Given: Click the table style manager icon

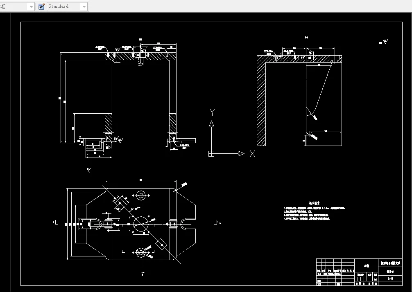Looking at the screenshot, I should click(41, 7).
